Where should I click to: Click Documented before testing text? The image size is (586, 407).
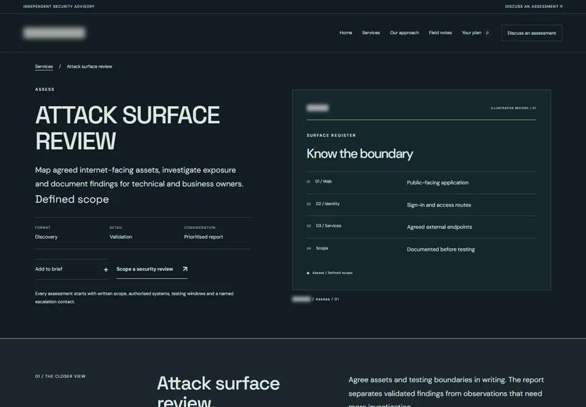441,250
